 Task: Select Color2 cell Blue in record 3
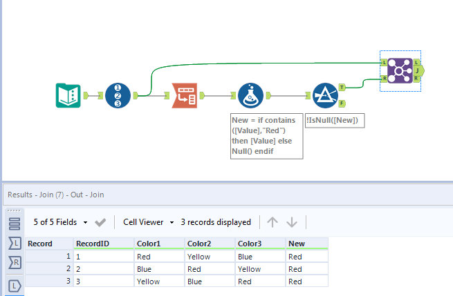210,282
